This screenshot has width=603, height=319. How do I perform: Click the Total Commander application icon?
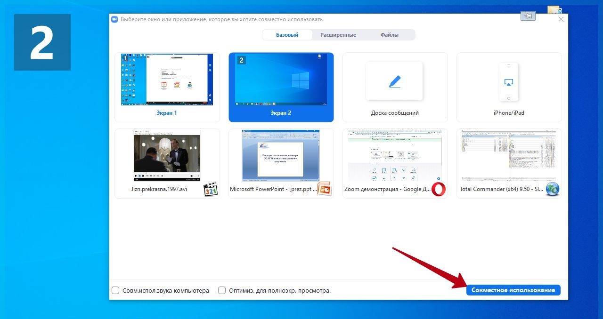point(552,189)
